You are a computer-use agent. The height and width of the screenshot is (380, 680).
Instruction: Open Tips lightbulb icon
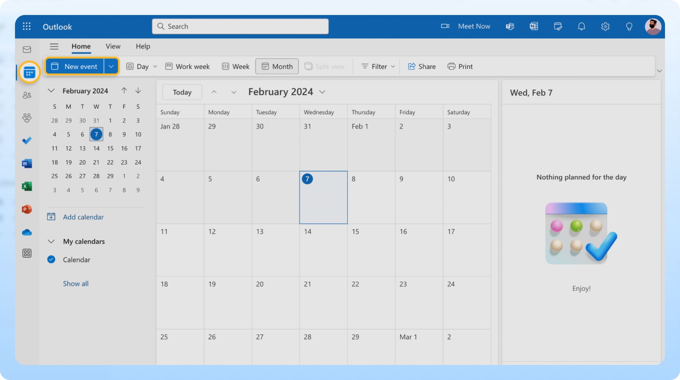[x=629, y=26]
